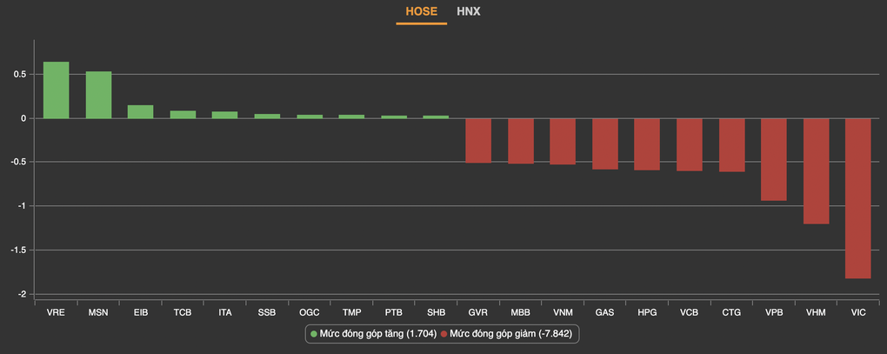Image resolution: width=887 pixels, height=354 pixels.
Task: Select the red VCB bar
Action: [x=689, y=144]
